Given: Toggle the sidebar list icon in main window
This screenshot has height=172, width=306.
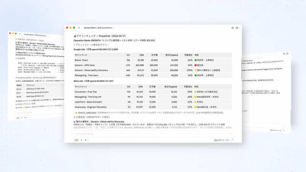Looking at the screenshot, I should 79,28.
